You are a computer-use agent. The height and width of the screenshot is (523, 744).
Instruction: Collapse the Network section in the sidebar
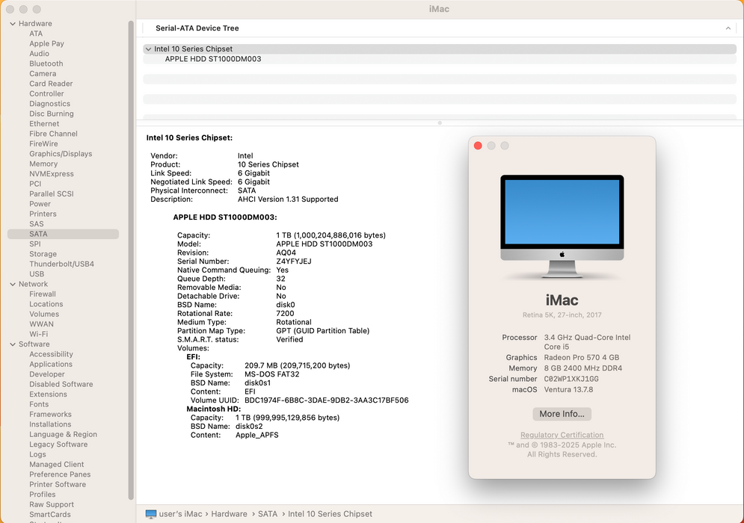(x=13, y=285)
